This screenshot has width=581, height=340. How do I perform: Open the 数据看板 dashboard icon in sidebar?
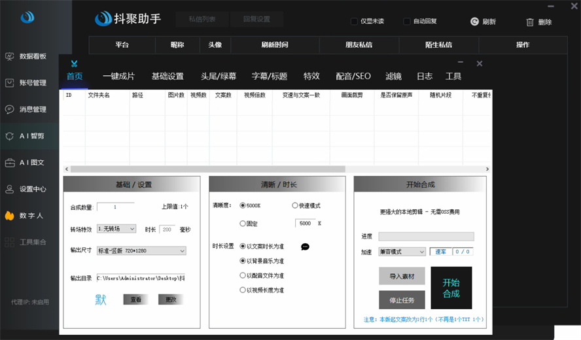[10, 56]
